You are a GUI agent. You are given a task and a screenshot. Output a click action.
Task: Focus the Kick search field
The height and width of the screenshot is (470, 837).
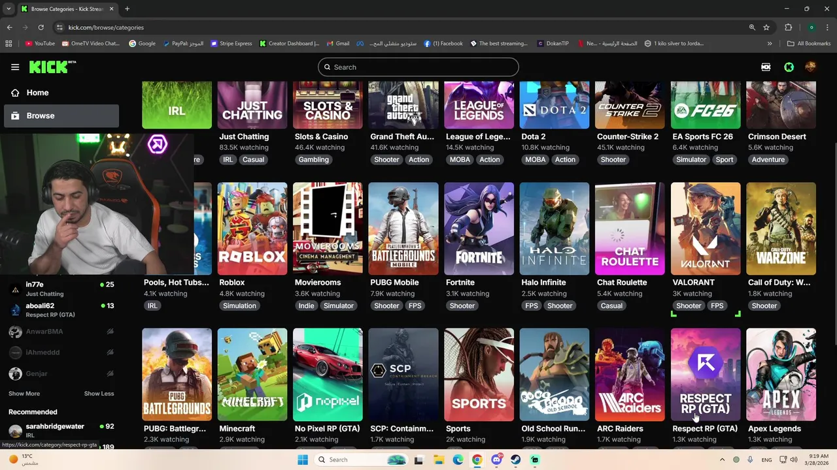(x=418, y=67)
